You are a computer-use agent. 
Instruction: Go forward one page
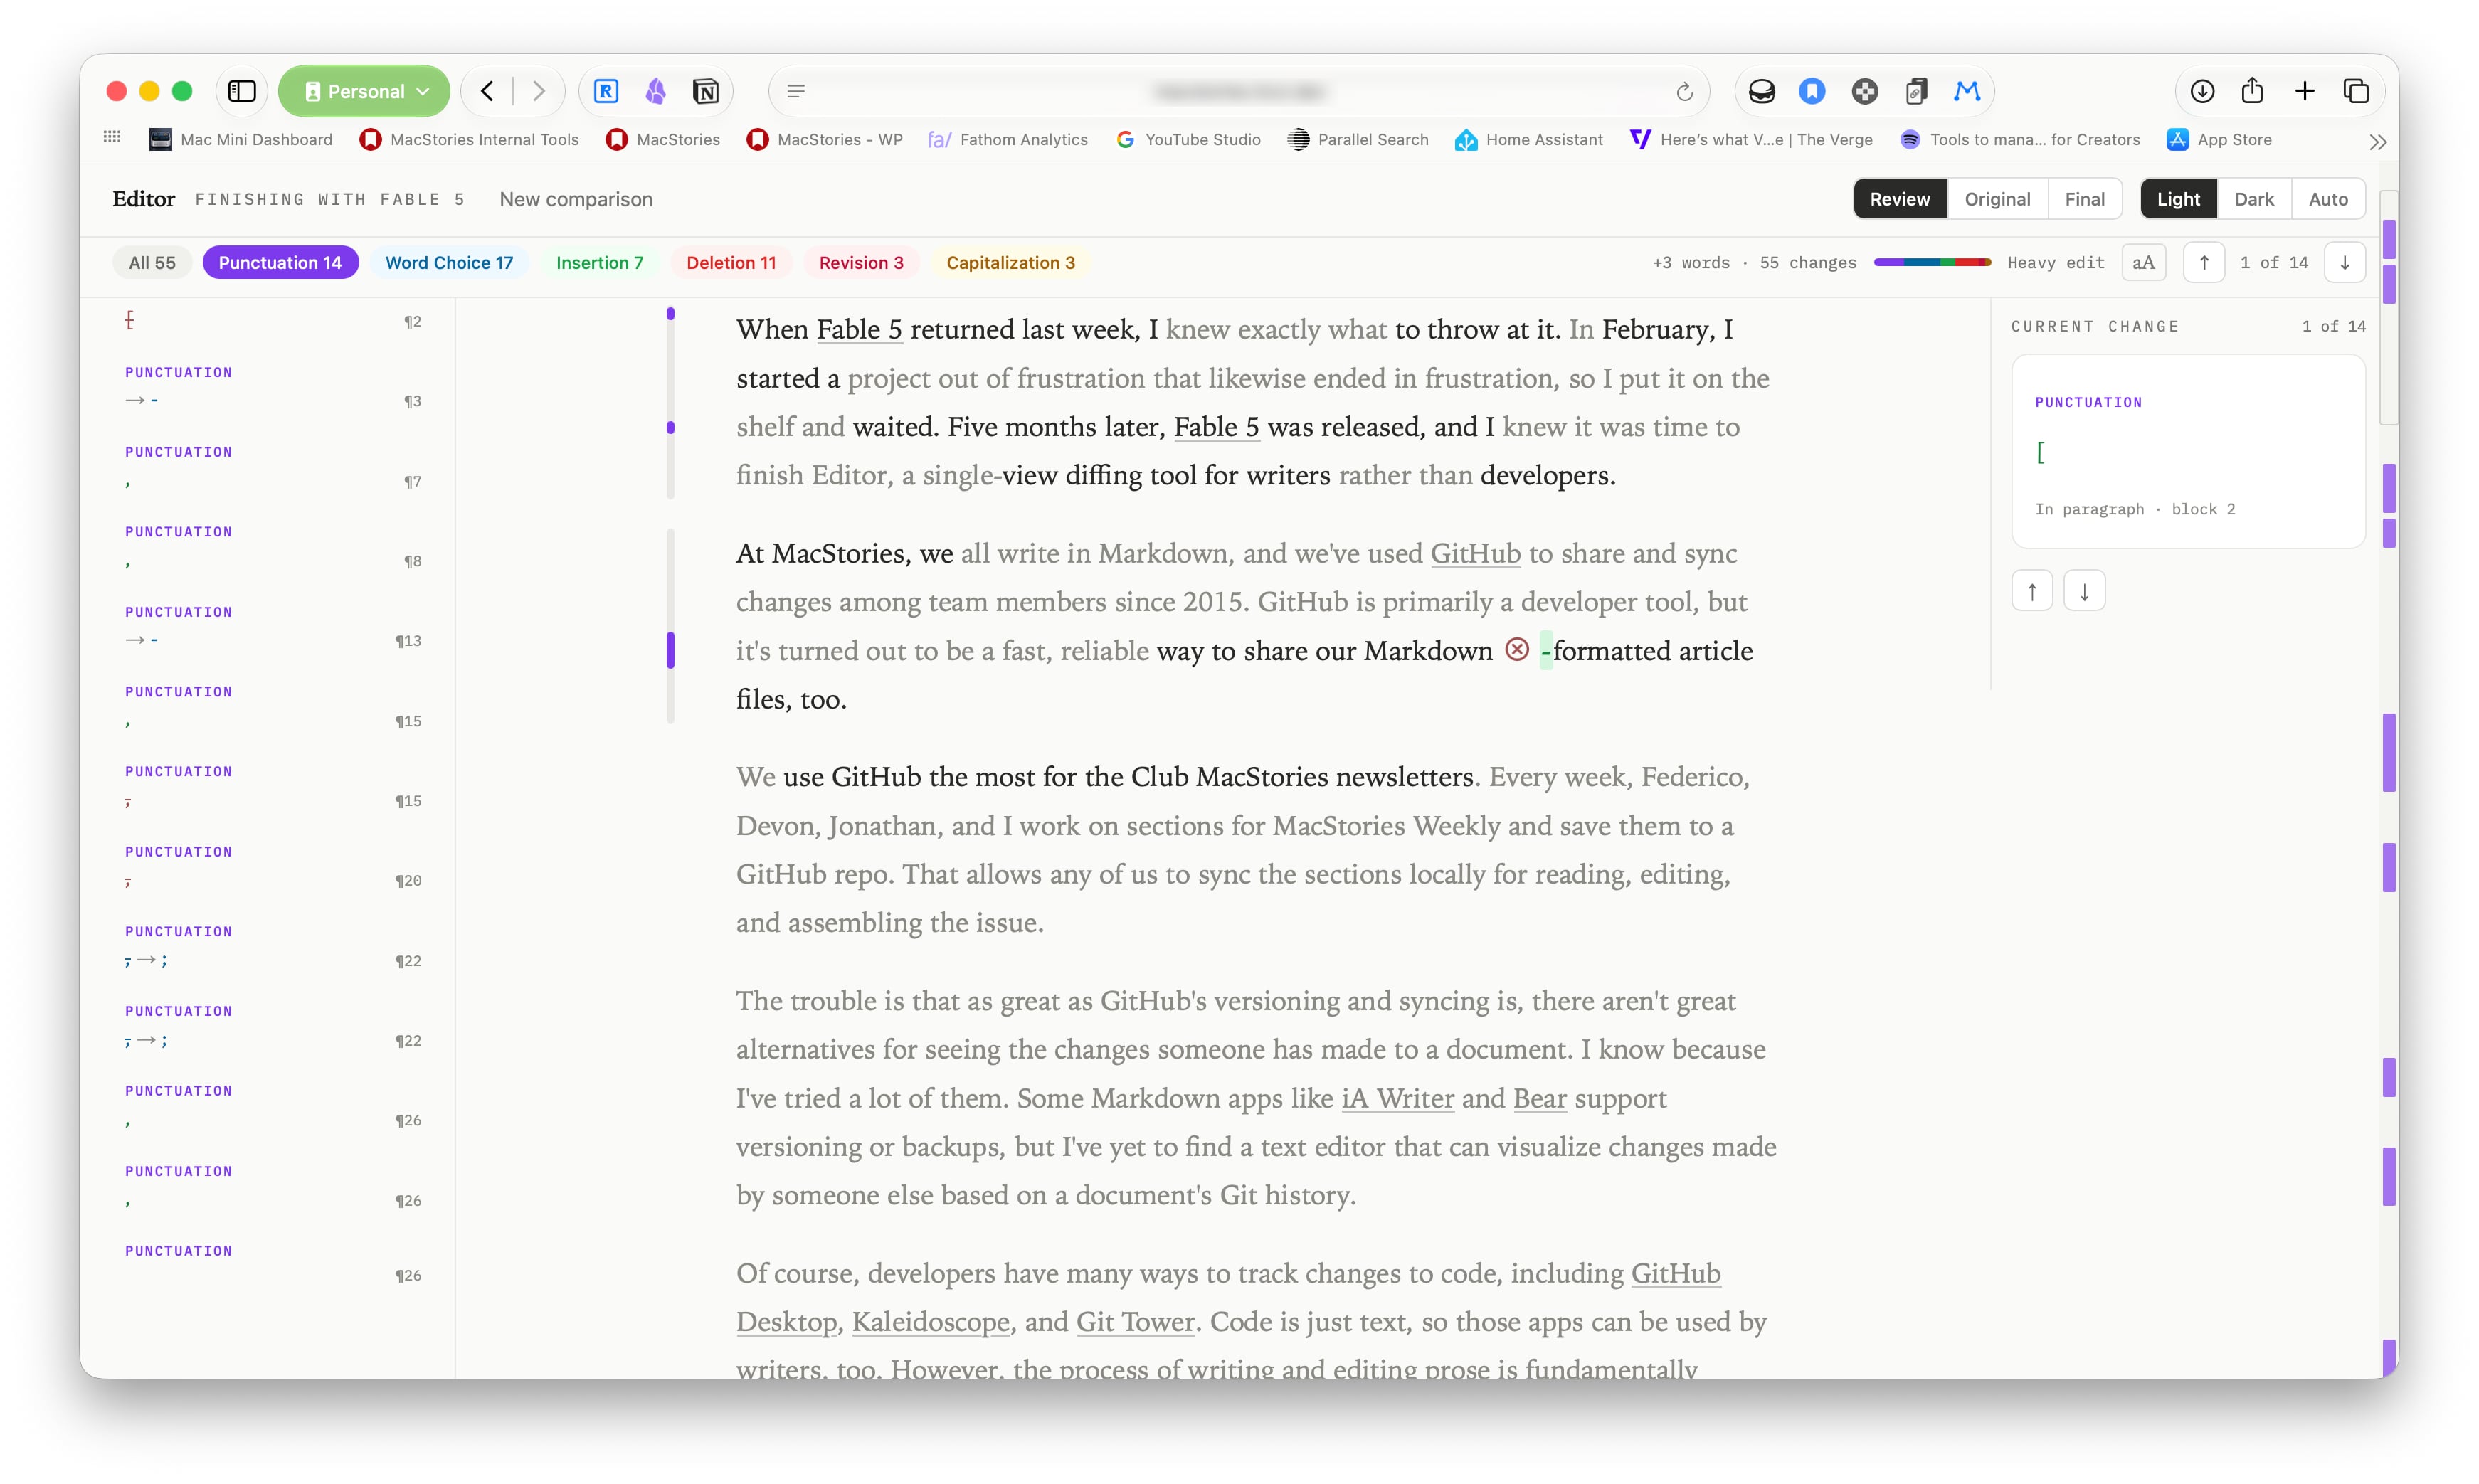point(539,91)
